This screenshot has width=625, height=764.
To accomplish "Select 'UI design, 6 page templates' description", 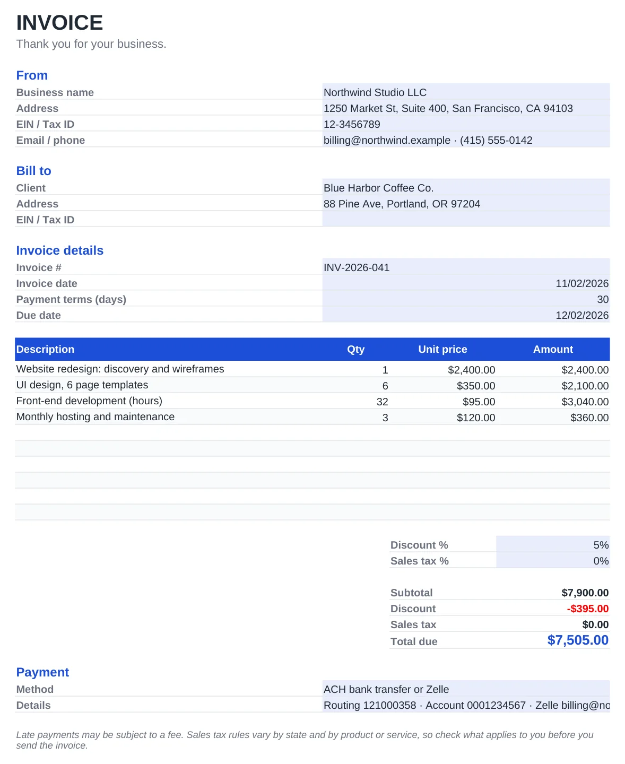I will pyautogui.click(x=82, y=385).
